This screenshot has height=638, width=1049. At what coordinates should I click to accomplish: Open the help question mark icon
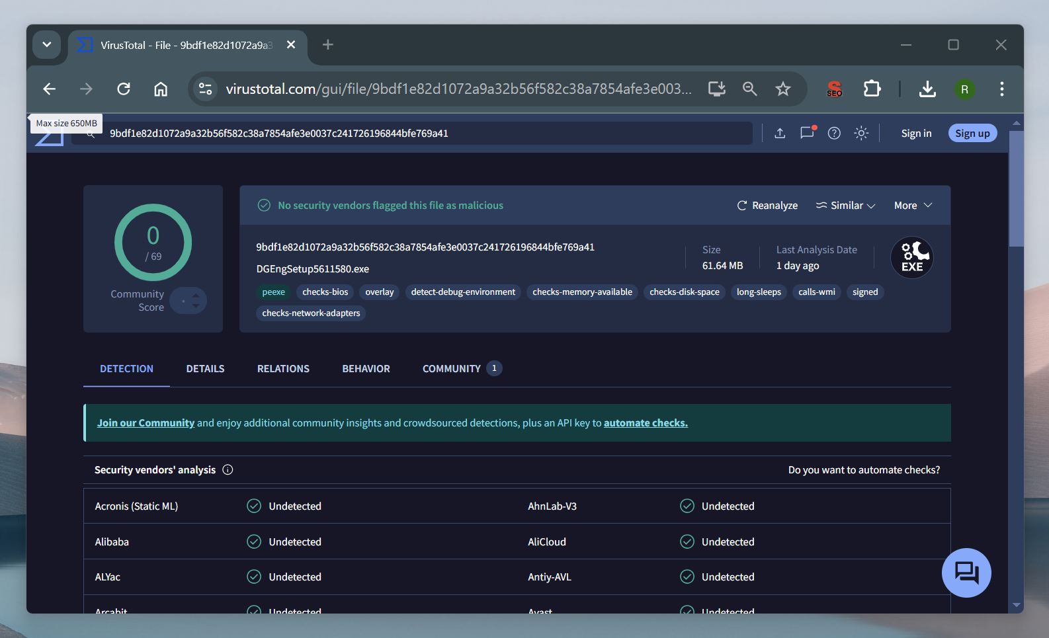(x=834, y=133)
